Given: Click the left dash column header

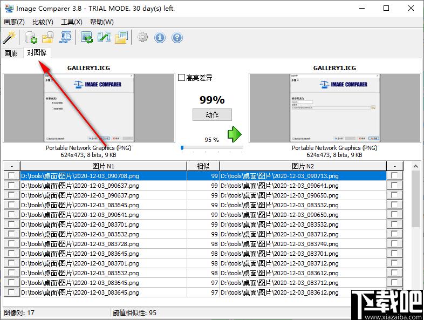Looking at the screenshot, I should [x=12, y=166].
